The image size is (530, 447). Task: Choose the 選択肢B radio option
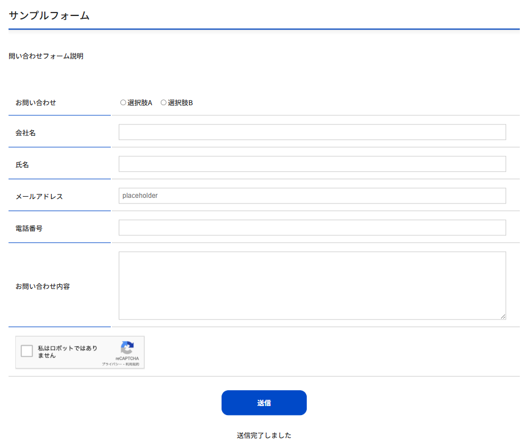pyautogui.click(x=164, y=103)
